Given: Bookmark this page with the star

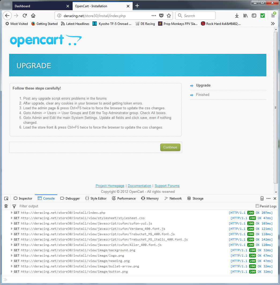Looking at the screenshot, I should [x=169, y=16].
